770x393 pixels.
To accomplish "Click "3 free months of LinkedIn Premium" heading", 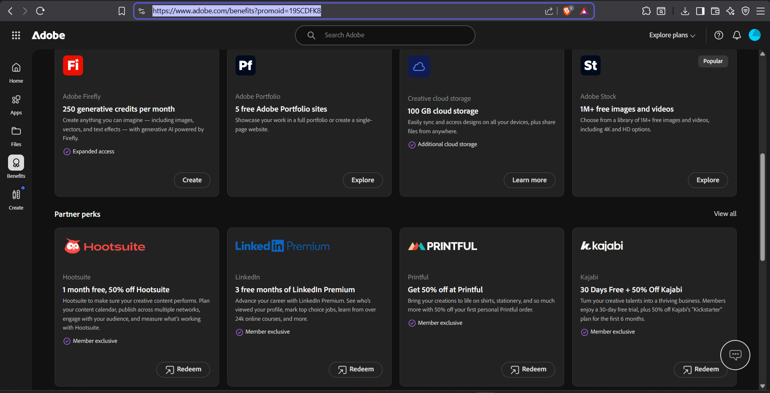I will [x=295, y=290].
